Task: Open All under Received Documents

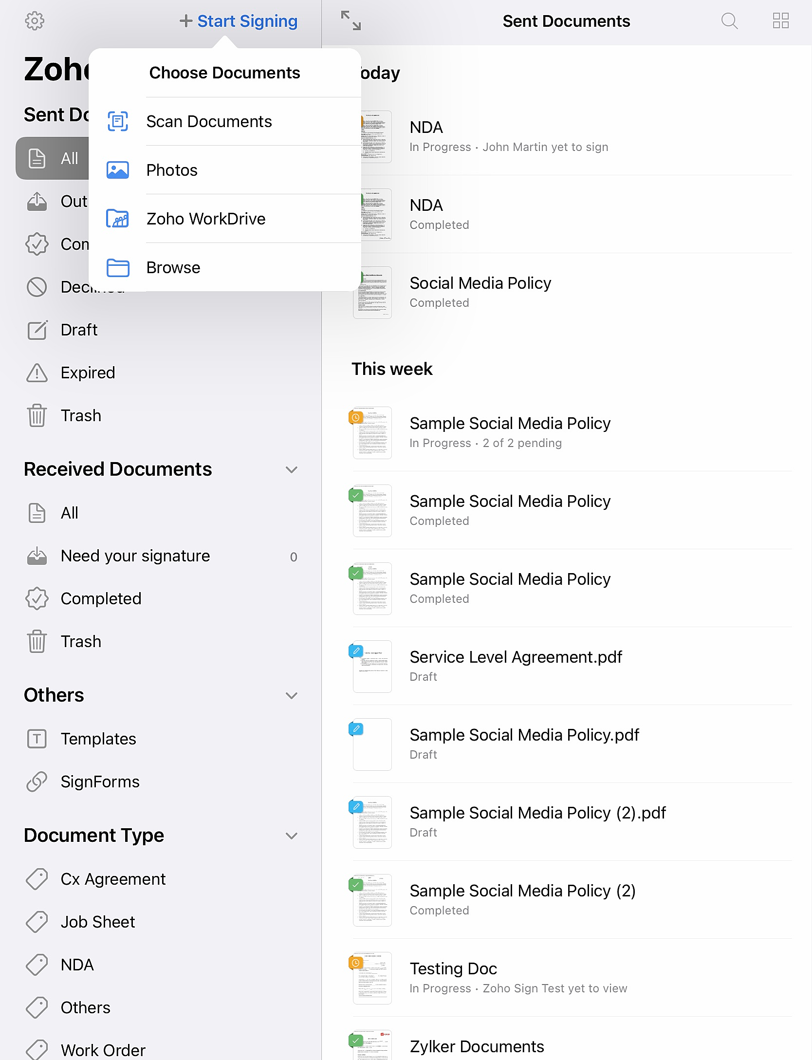Action: (x=161, y=513)
